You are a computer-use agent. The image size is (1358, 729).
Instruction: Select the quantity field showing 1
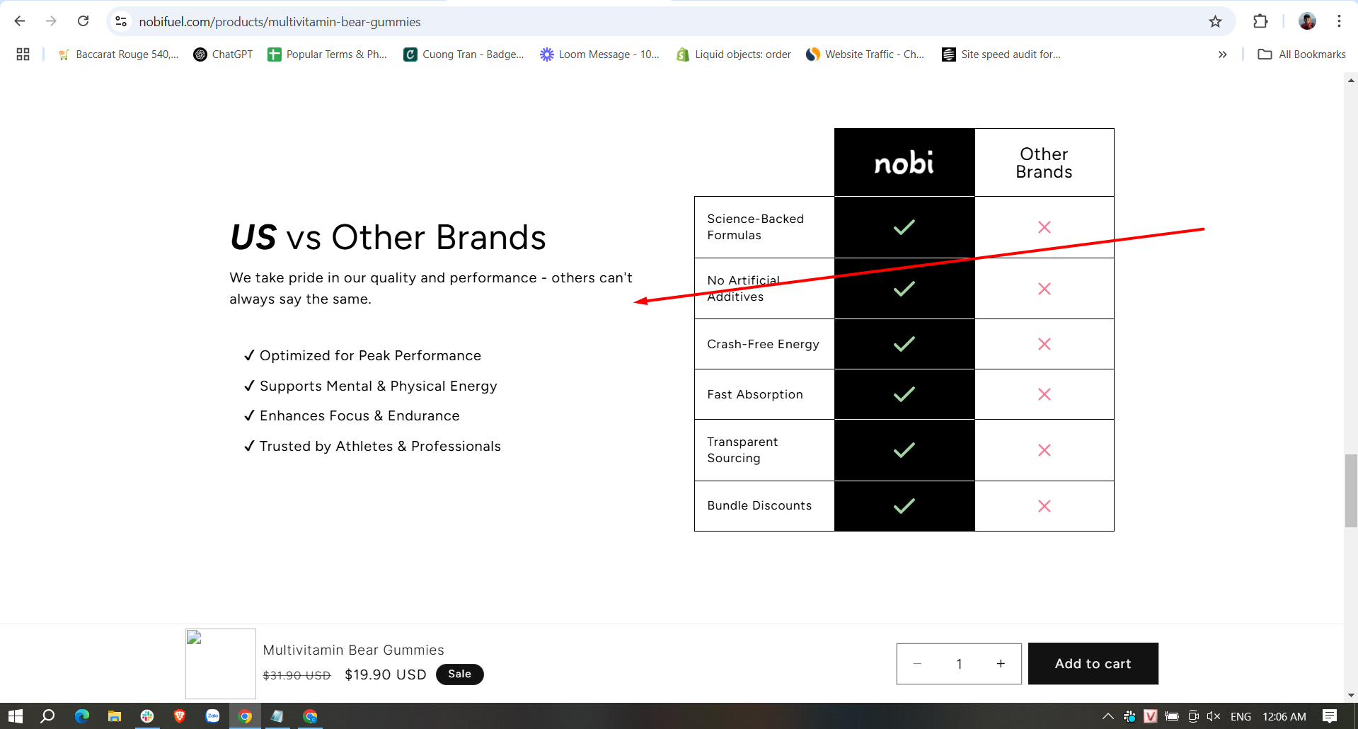[959, 664]
